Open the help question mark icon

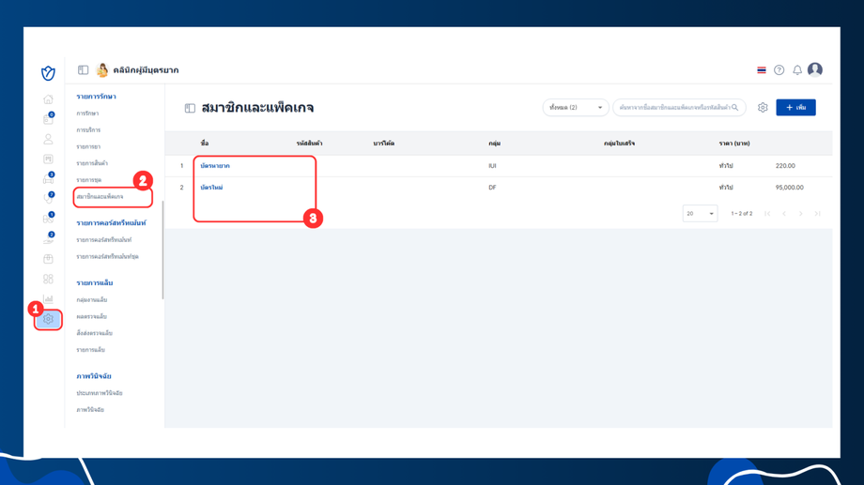779,70
